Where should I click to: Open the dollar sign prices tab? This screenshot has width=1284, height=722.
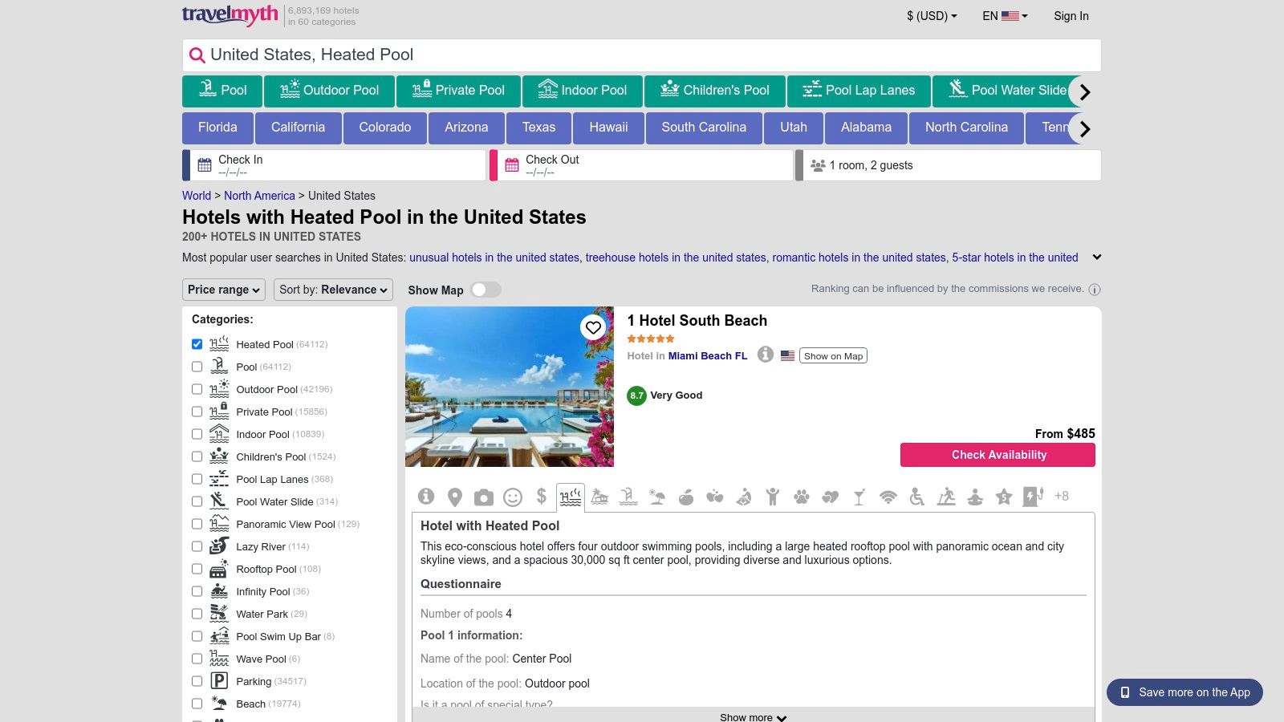click(x=542, y=497)
